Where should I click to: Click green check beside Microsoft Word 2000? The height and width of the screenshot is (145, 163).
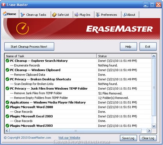pyautogui.click(x=7, y=107)
